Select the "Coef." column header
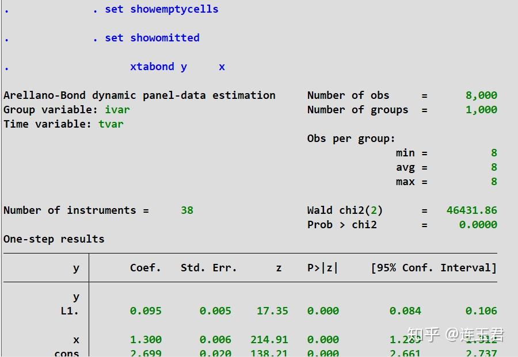 pyautogui.click(x=145, y=267)
